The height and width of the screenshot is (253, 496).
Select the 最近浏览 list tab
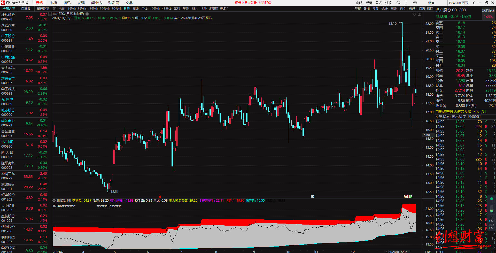click(x=43, y=9)
